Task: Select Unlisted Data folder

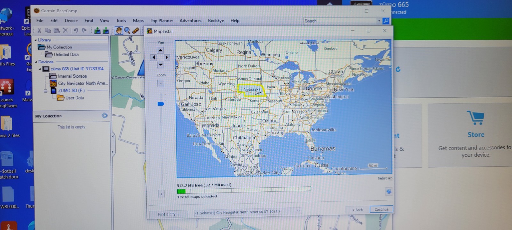Action: 66,55
